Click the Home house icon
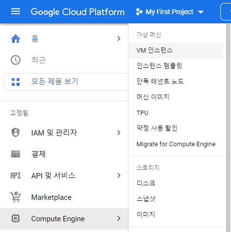The image size is (231, 232). 16,39
